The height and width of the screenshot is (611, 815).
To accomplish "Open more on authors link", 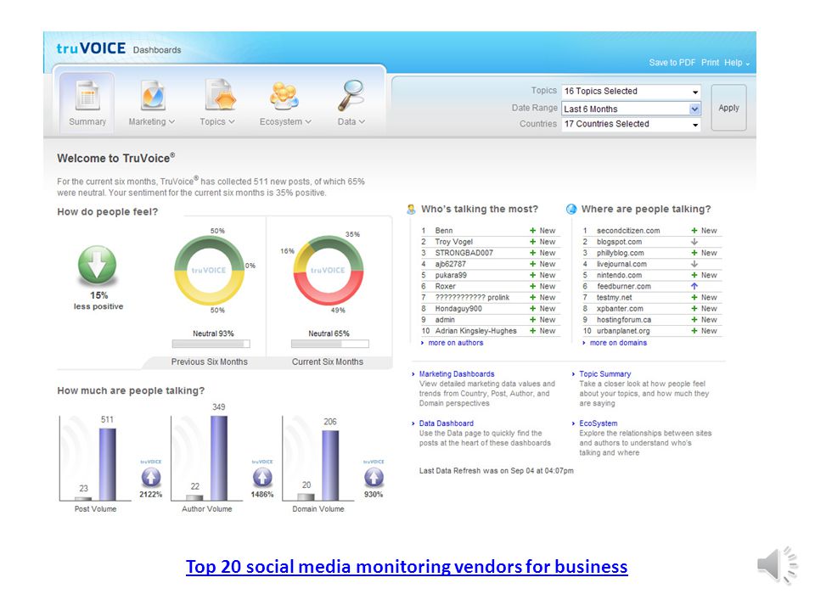I will 456,343.
